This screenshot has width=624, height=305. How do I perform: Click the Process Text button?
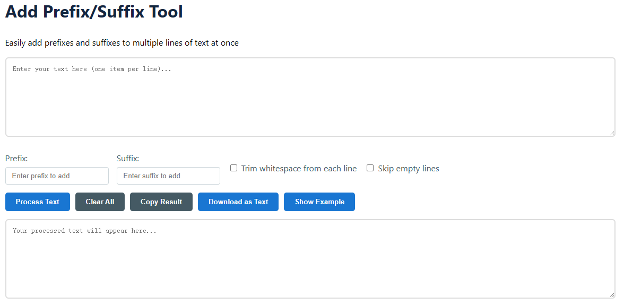[x=38, y=202]
